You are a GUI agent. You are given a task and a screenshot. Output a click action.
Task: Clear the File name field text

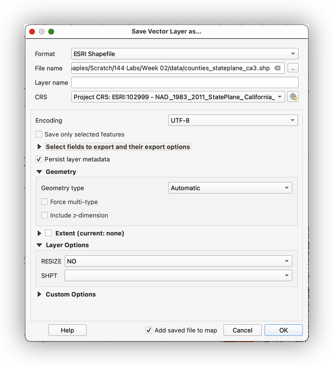[277, 68]
